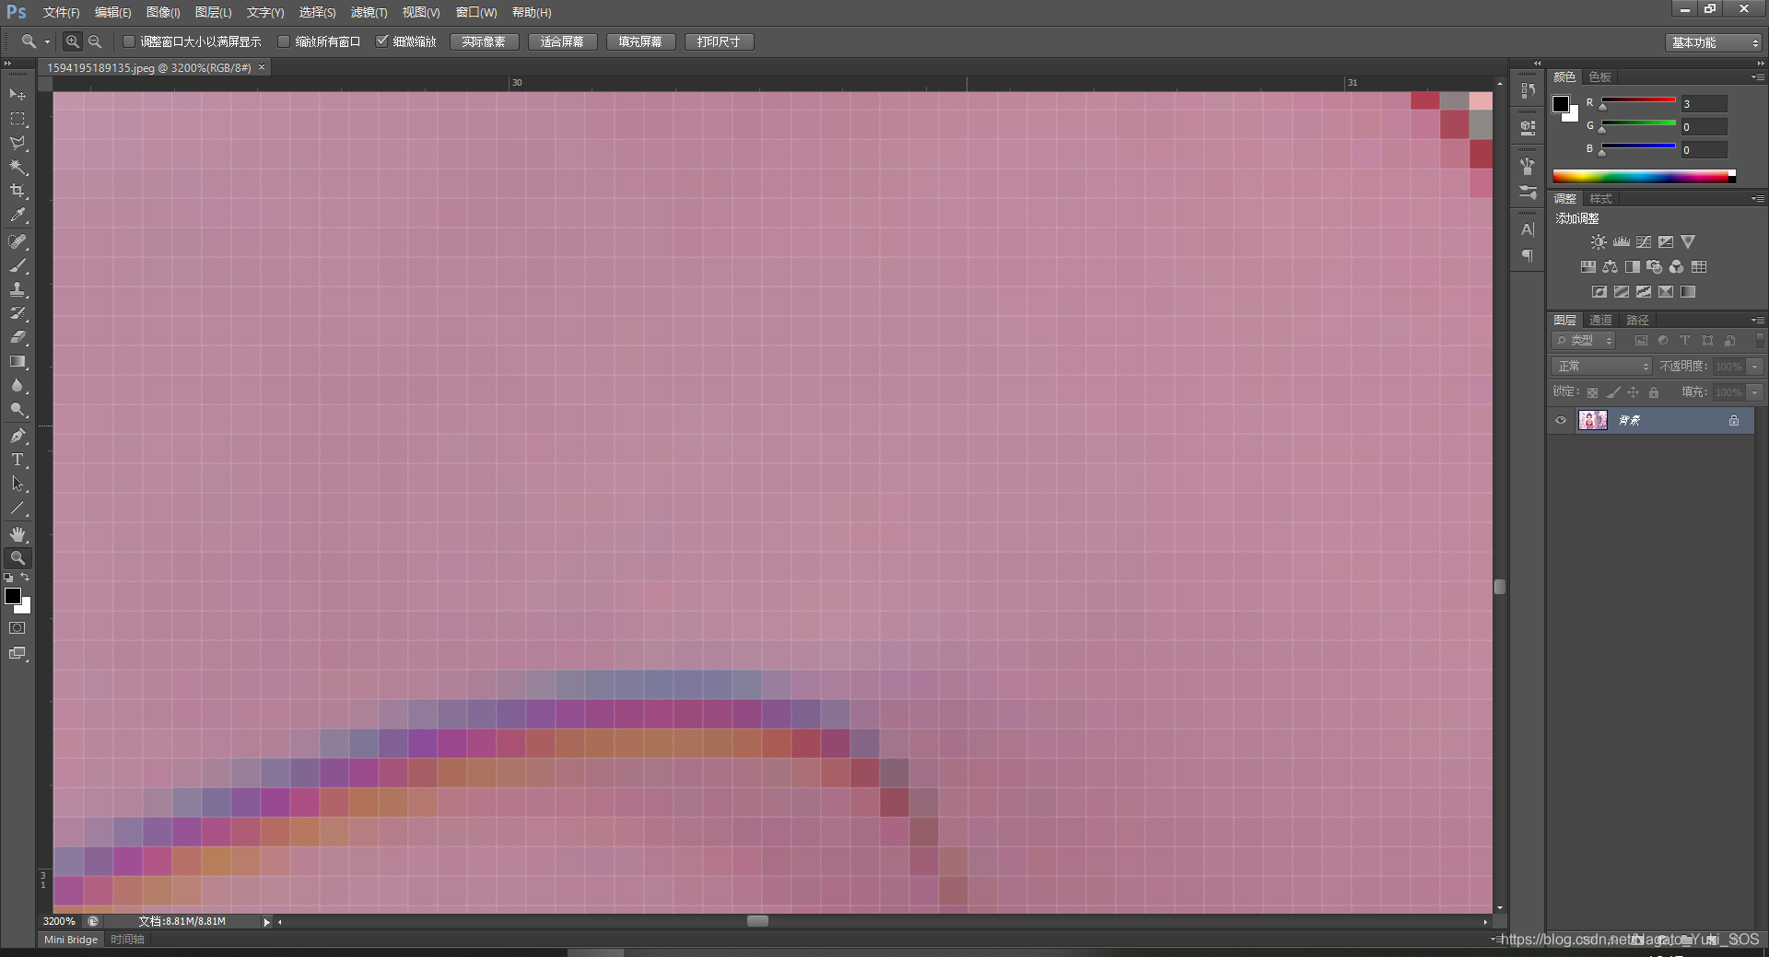Viewport: 1769px width, 957px height.
Task: Add a Brightness/Contrast adjustment
Action: tap(1599, 241)
